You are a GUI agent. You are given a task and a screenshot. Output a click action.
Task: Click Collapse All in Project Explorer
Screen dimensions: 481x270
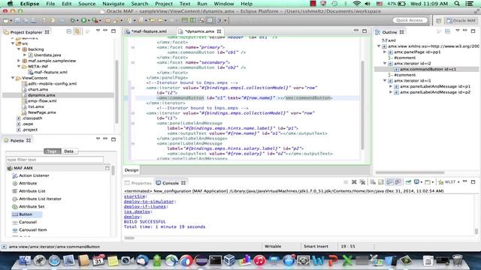pyautogui.click(x=69, y=31)
